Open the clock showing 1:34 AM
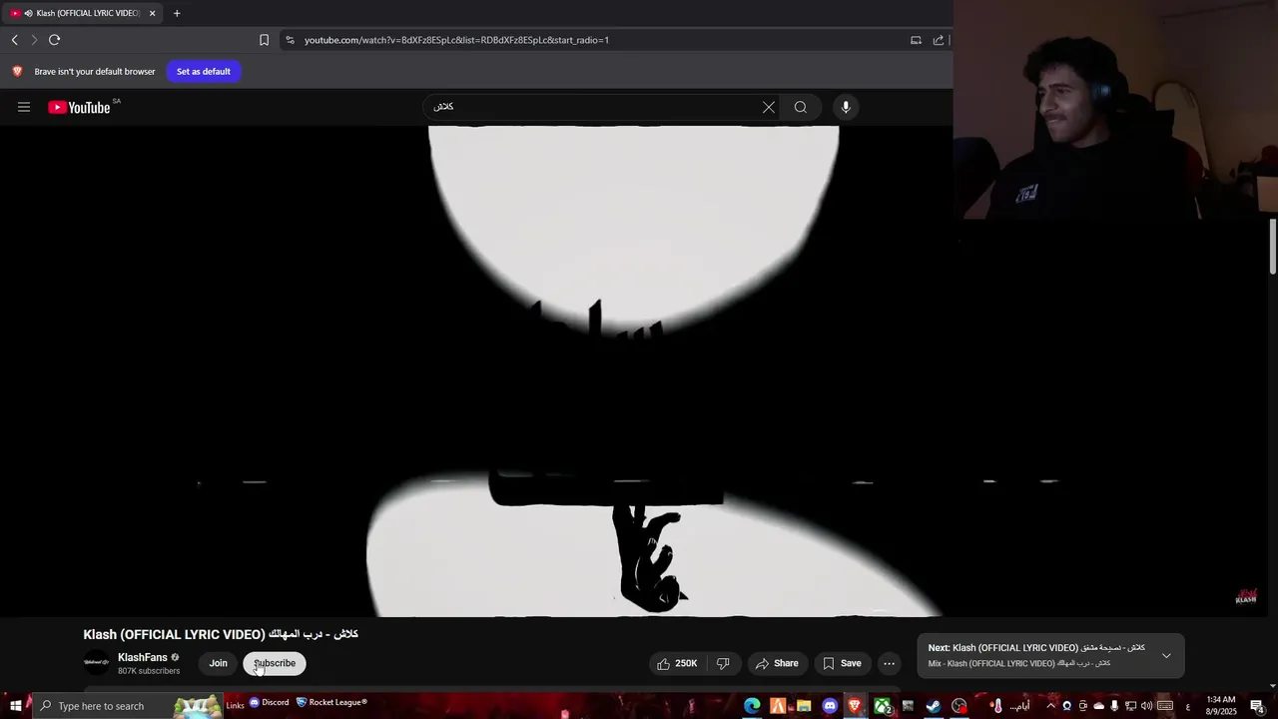 tap(1221, 706)
